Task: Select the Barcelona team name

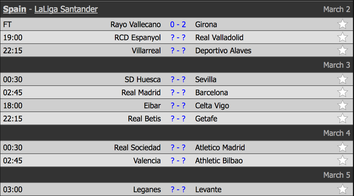Action: (x=211, y=93)
